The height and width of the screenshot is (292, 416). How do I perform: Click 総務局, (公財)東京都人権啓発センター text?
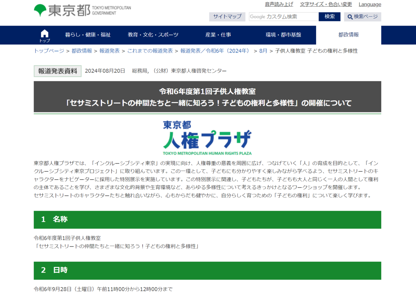tap(179, 71)
